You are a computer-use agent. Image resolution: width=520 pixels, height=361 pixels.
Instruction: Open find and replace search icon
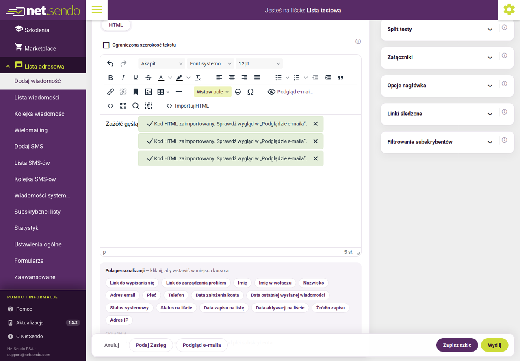click(x=136, y=106)
